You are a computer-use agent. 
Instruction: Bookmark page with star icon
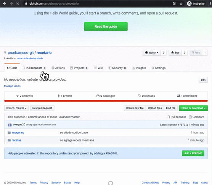tap(181, 3)
